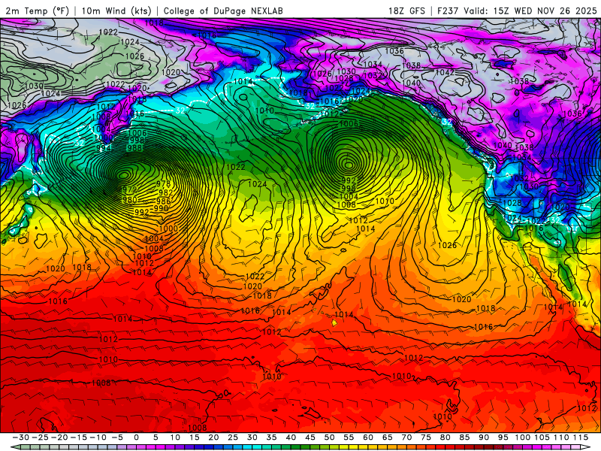This screenshot has height=451, width=601.
Task: Click the 1042 isobar label
Action: pyautogui.click(x=445, y=72)
